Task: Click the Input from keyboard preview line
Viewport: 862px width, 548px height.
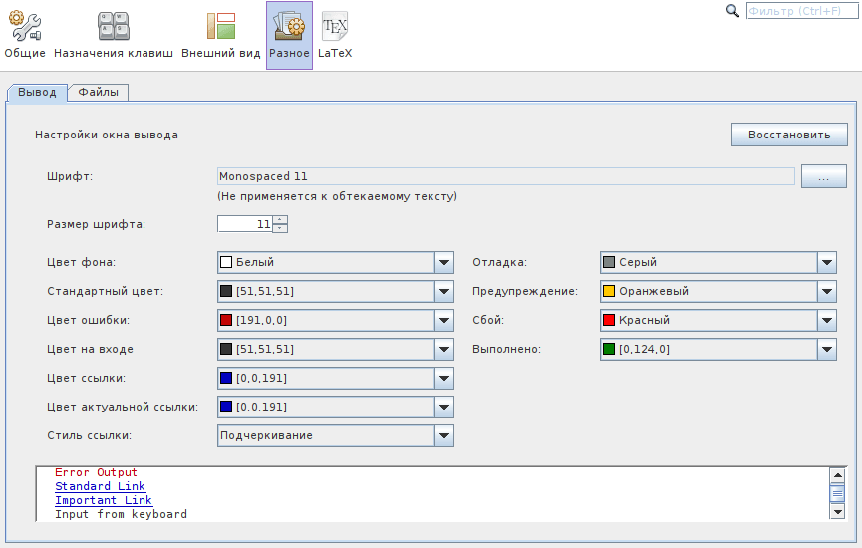Action: (x=121, y=514)
